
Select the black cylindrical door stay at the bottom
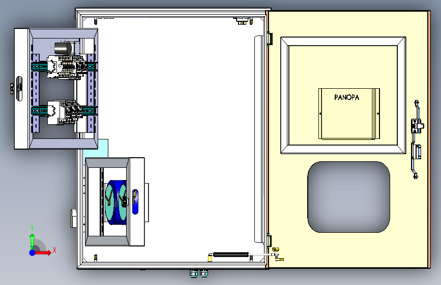click(231, 255)
